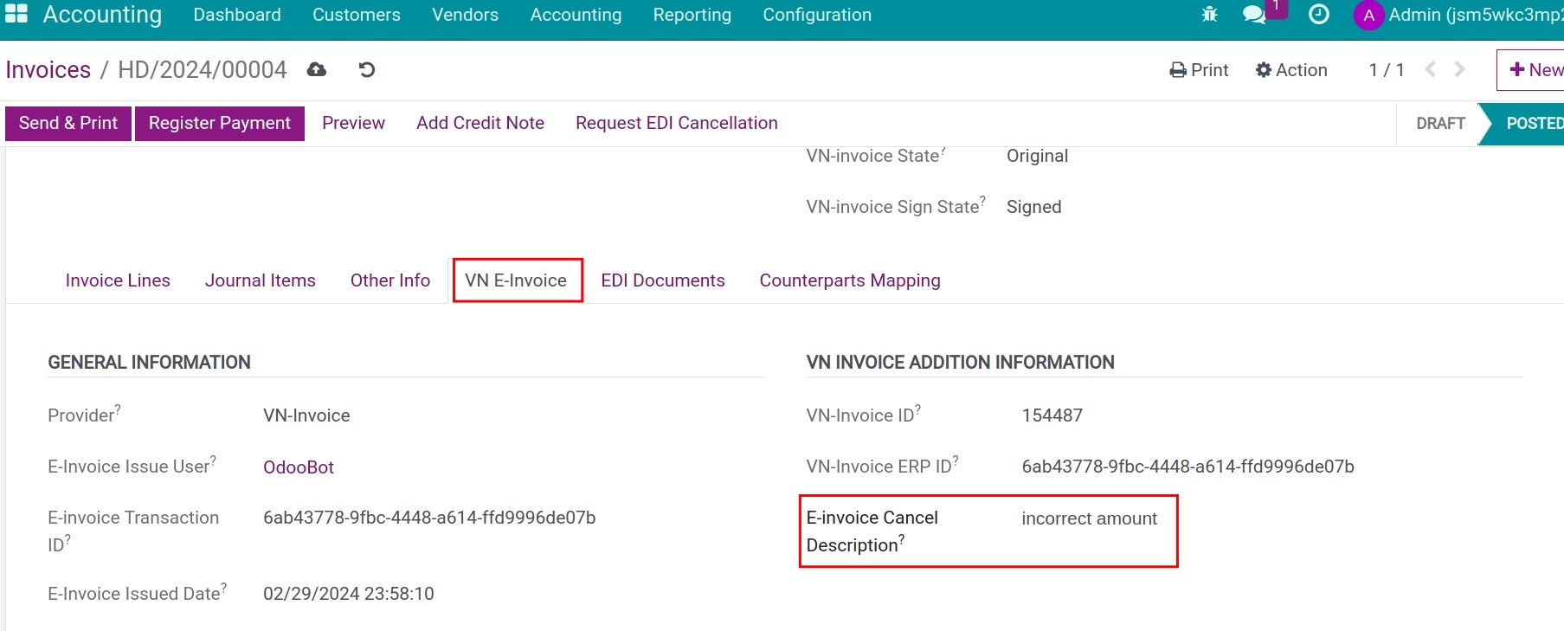Click the VN-invoice Sign State label

tap(895, 207)
